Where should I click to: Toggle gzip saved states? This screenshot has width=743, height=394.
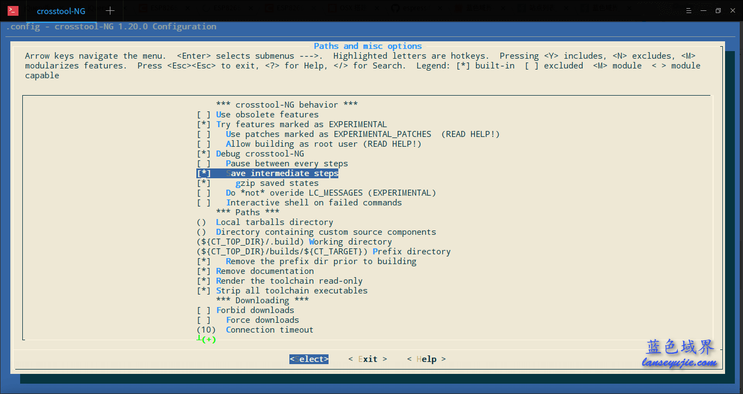[x=258, y=183]
